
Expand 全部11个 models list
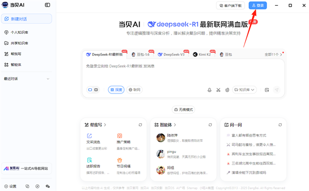click(x=273, y=54)
